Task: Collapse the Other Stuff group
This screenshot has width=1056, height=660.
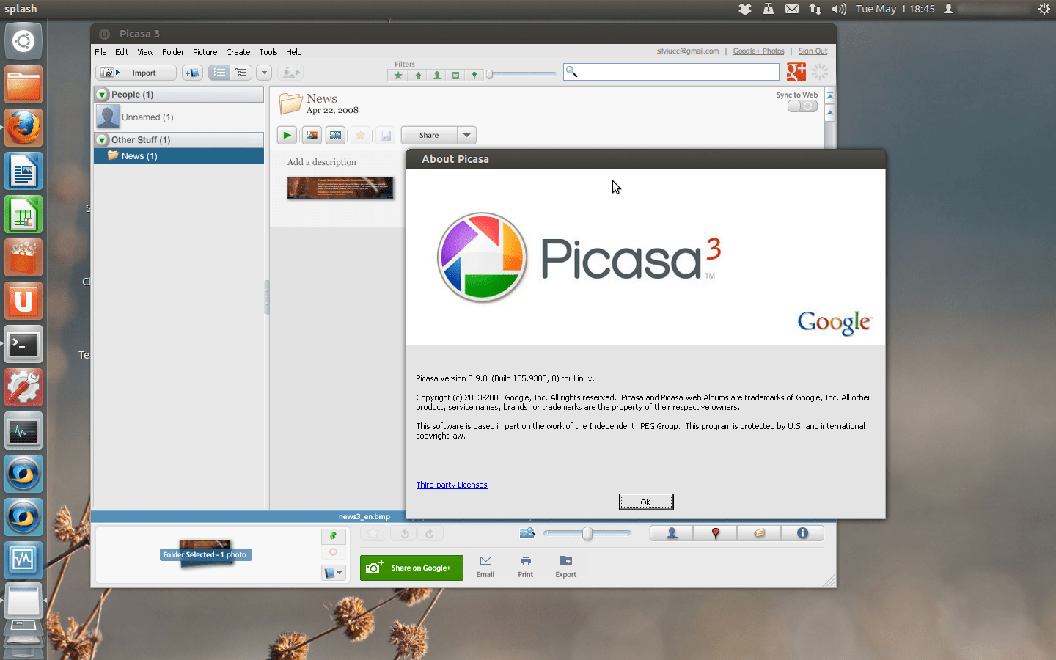Action: tap(101, 139)
